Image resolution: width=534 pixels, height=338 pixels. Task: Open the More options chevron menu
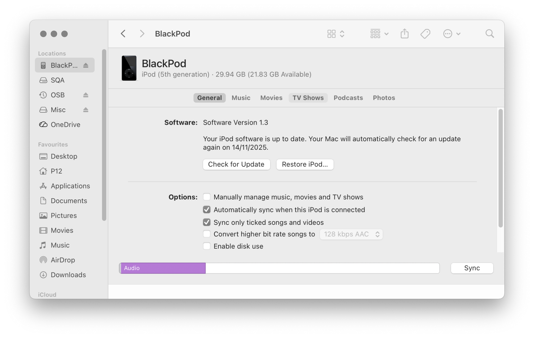coord(452,33)
